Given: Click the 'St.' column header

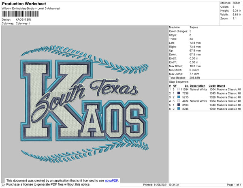Looking at the screenshot, I should pos(187,86).
